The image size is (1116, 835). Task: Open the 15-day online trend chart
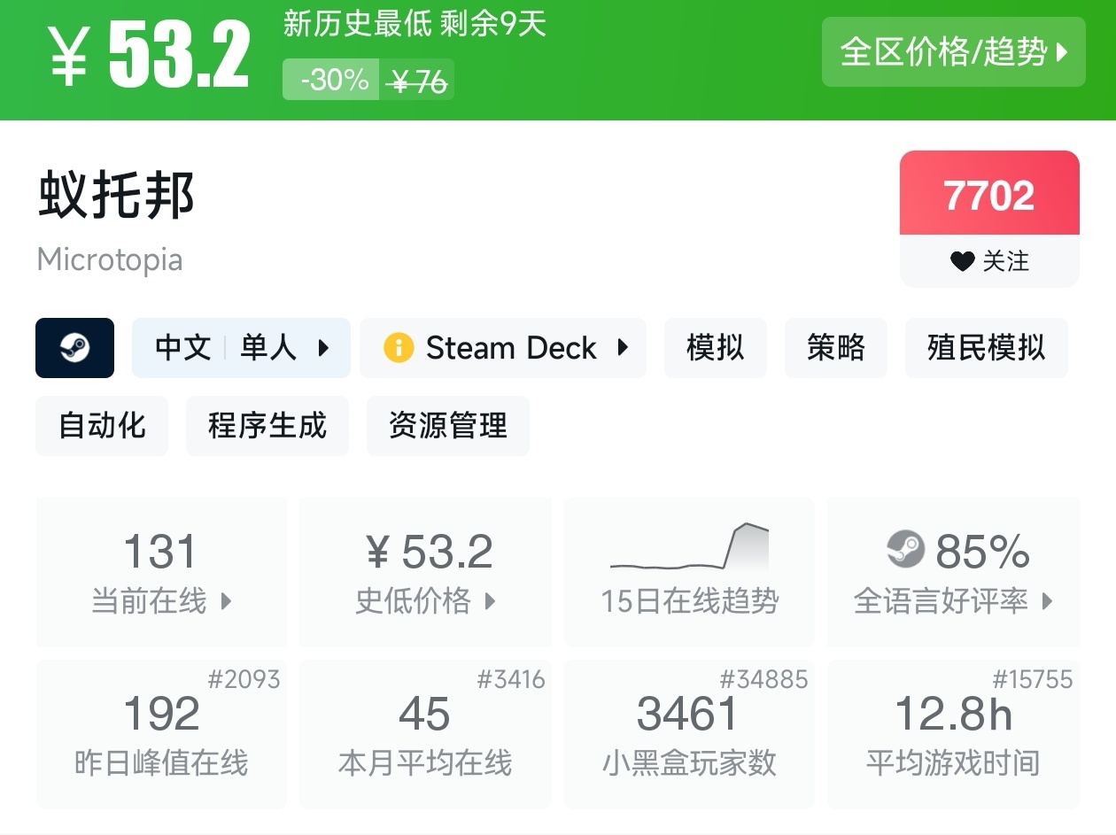[689, 571]
